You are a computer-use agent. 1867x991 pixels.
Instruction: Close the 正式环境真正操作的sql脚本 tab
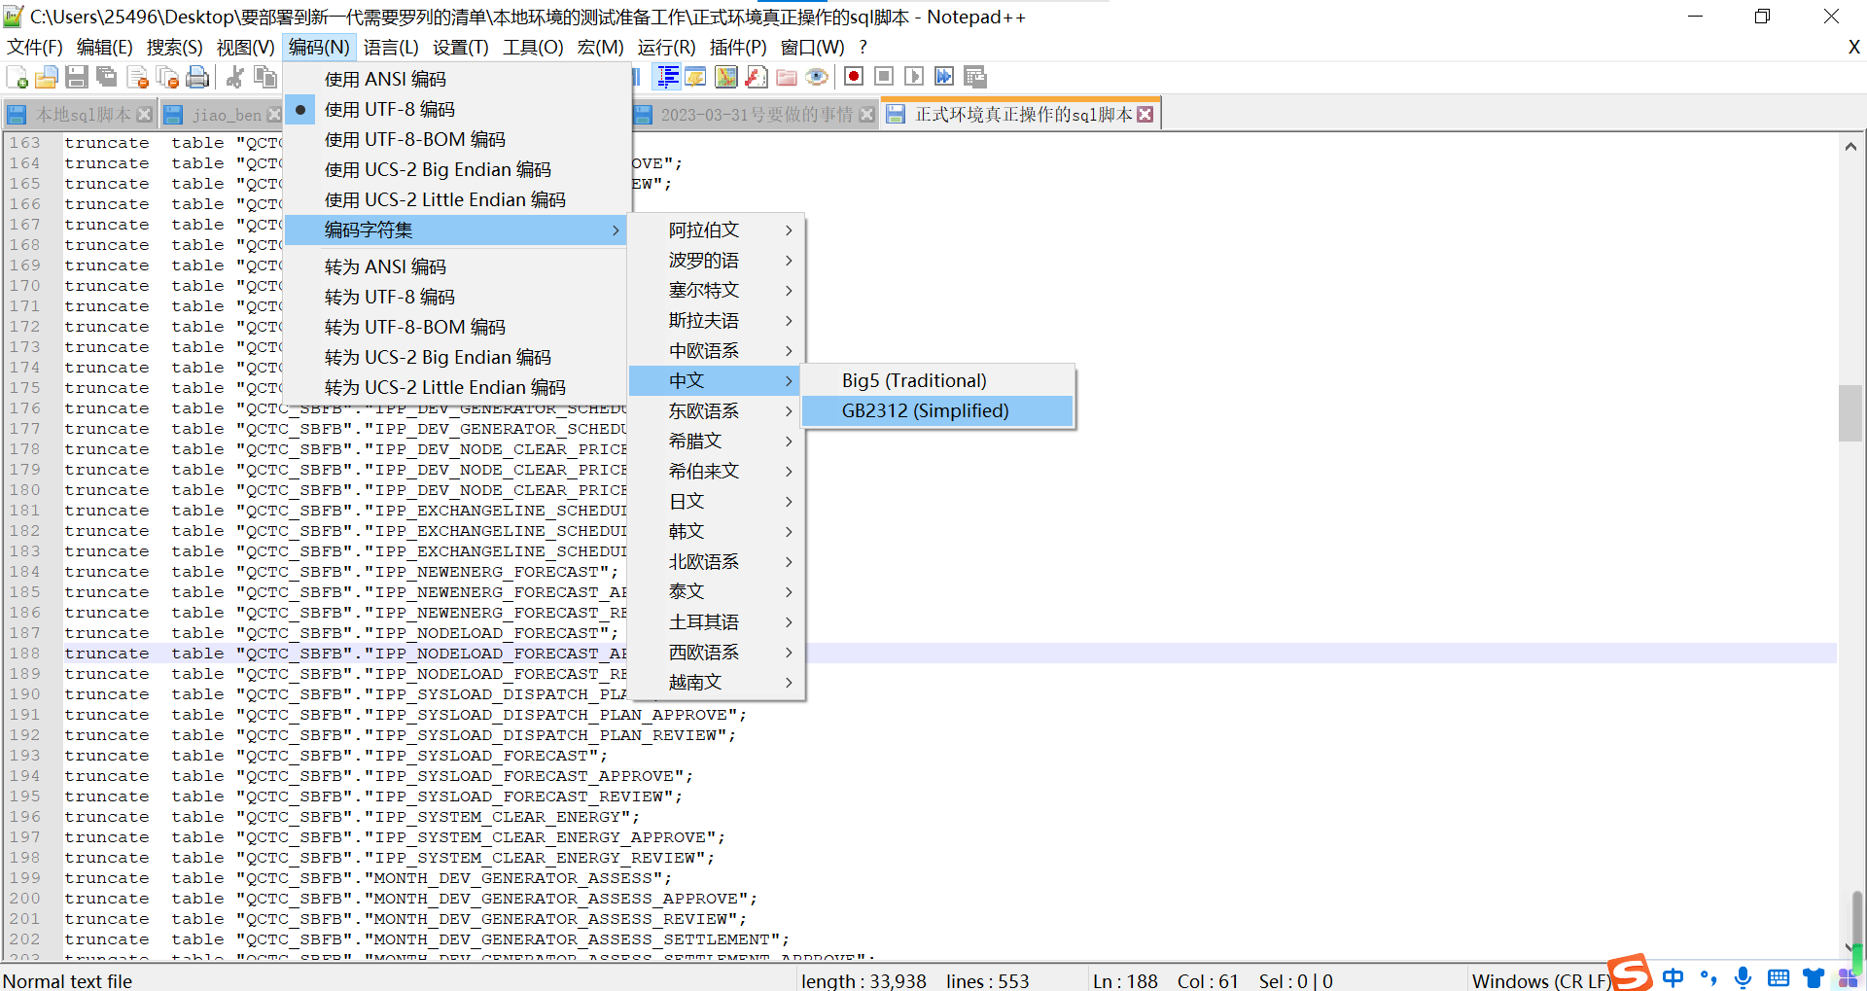[1145, 115]
